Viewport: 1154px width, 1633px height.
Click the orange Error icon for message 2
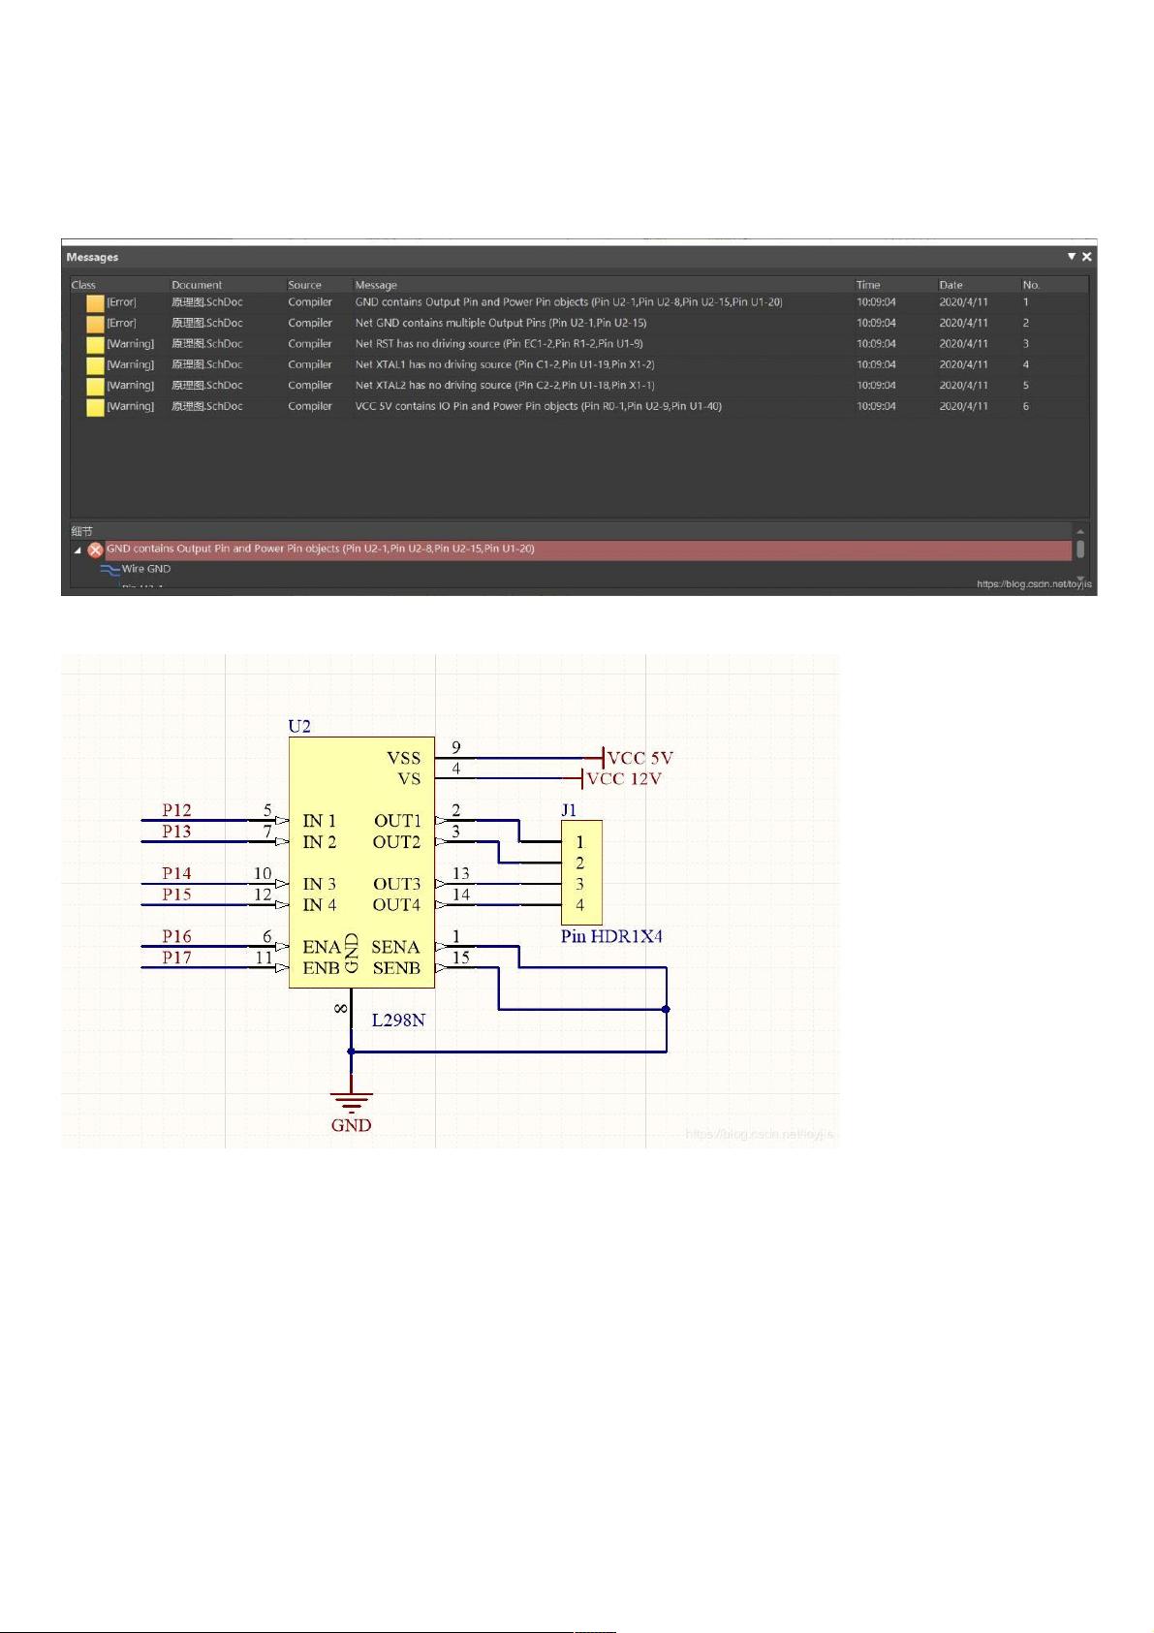[95, 324]
